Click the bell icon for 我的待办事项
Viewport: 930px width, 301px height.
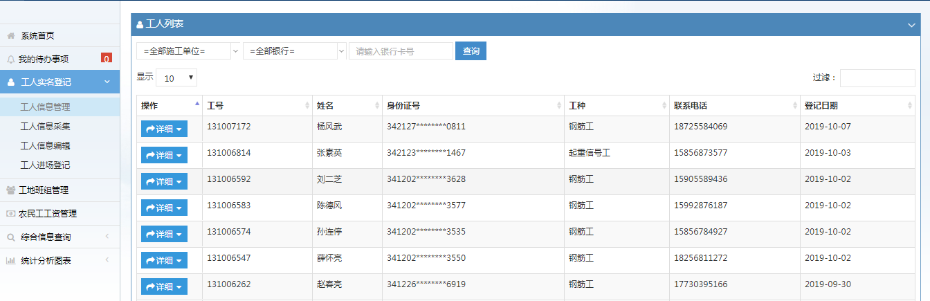point(11,59)
